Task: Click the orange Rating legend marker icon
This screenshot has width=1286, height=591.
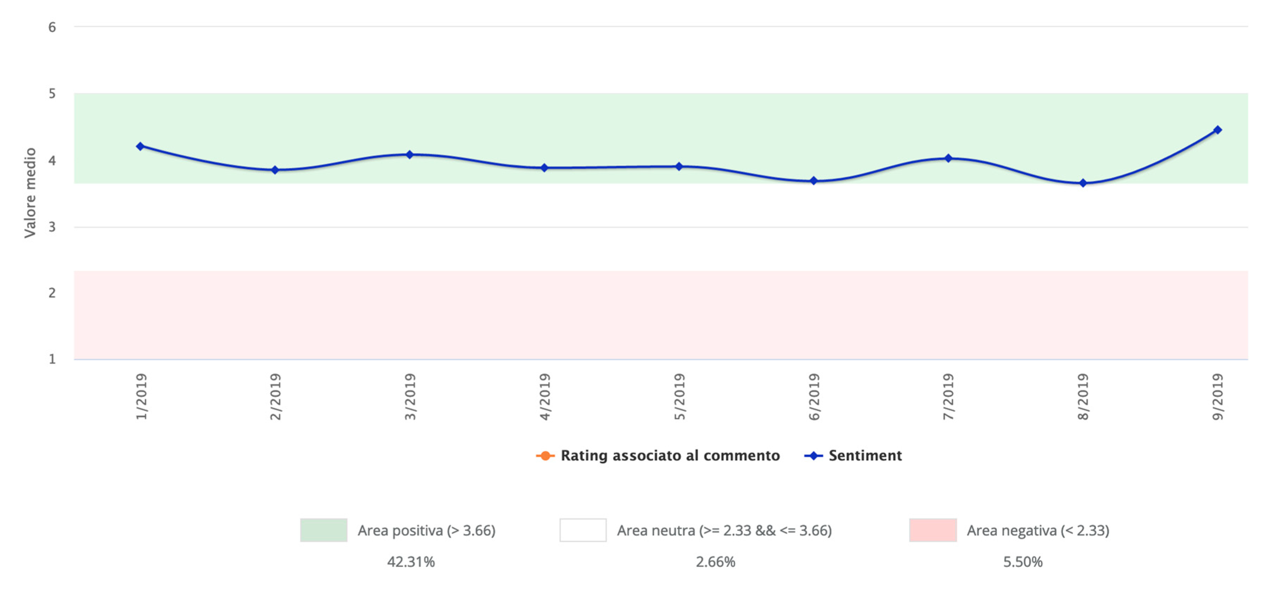Action: point(544,456)
